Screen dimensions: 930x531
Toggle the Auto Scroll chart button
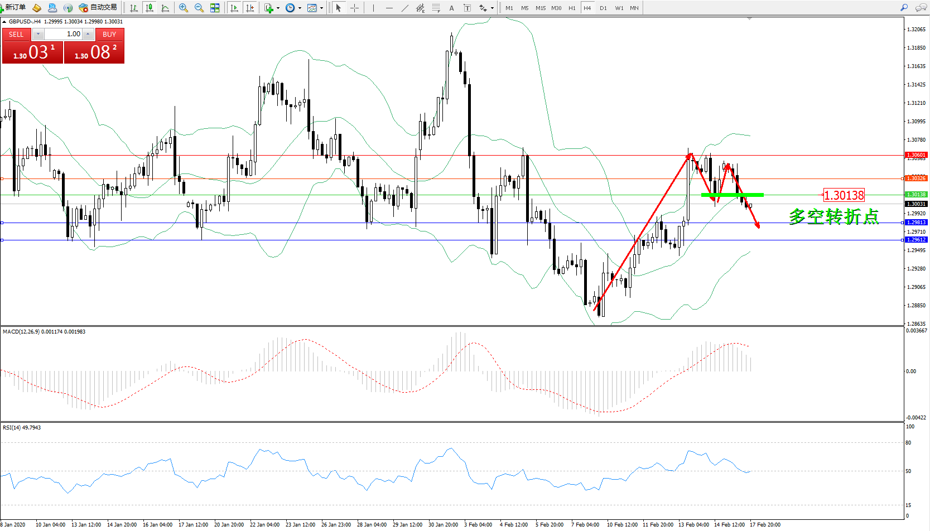[x=234, y=8]
